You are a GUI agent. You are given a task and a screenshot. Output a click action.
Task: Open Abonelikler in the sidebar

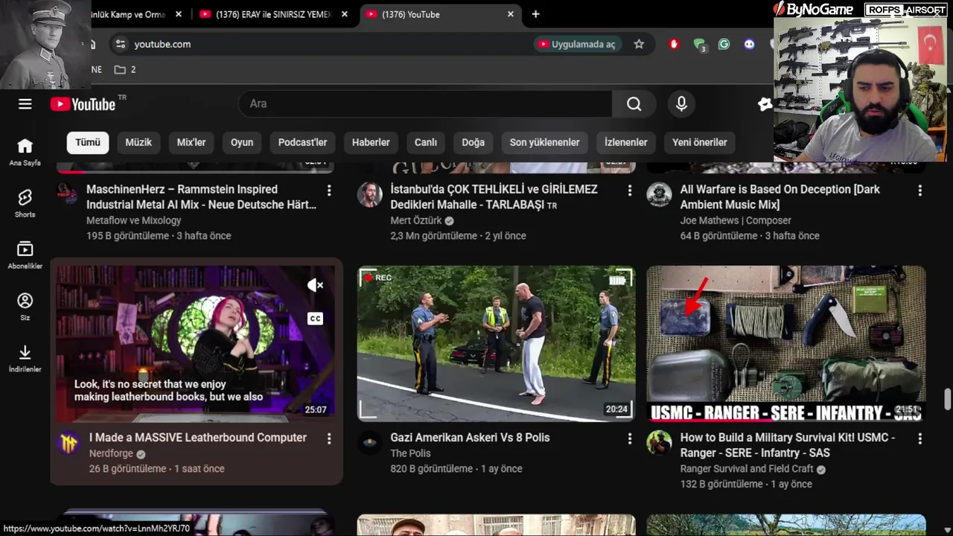[25, 255]
